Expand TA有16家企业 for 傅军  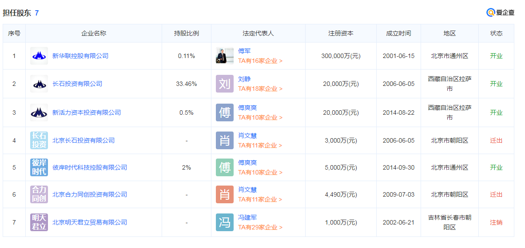coord(260,61)
